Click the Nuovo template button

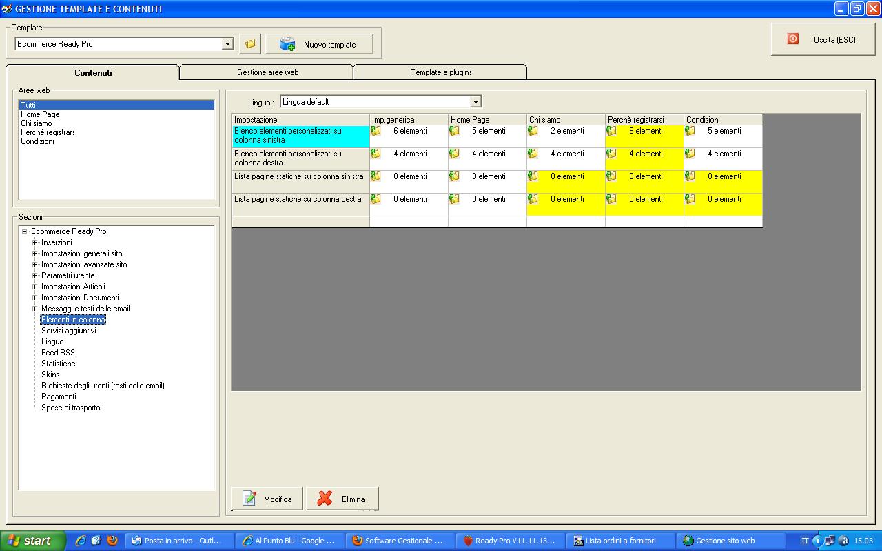click(319, 44)
